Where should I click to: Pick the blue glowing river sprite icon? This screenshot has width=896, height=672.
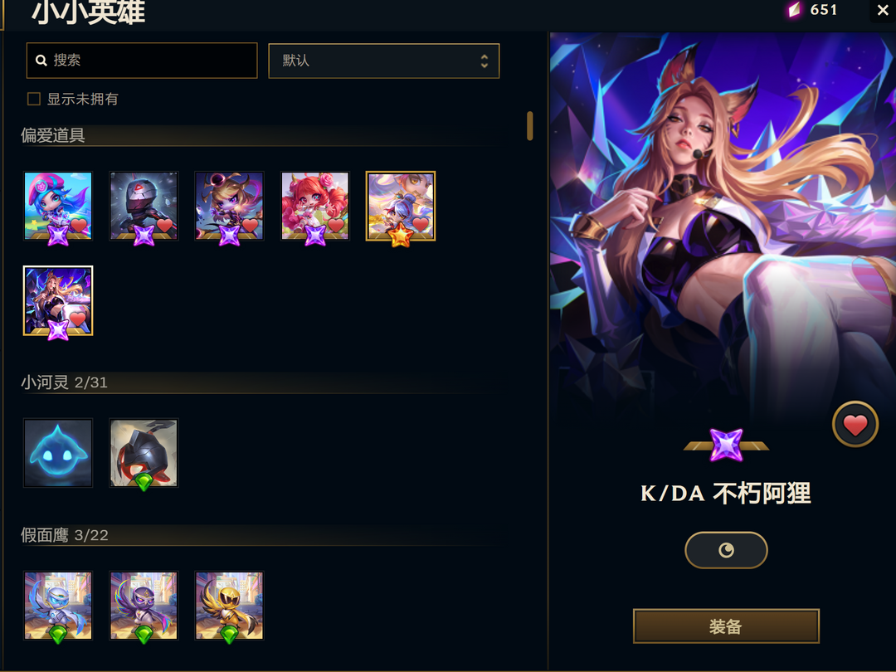(x=58, y=453)
